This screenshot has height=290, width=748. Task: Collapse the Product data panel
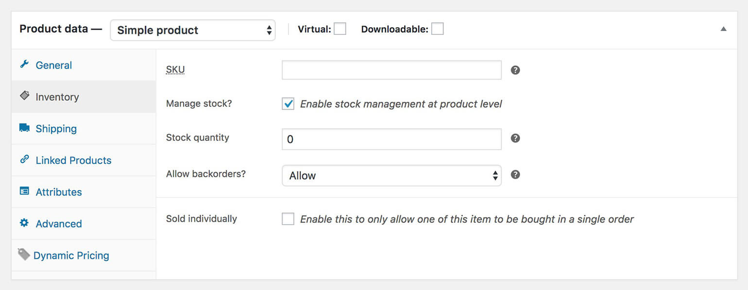tap(724, 29)
